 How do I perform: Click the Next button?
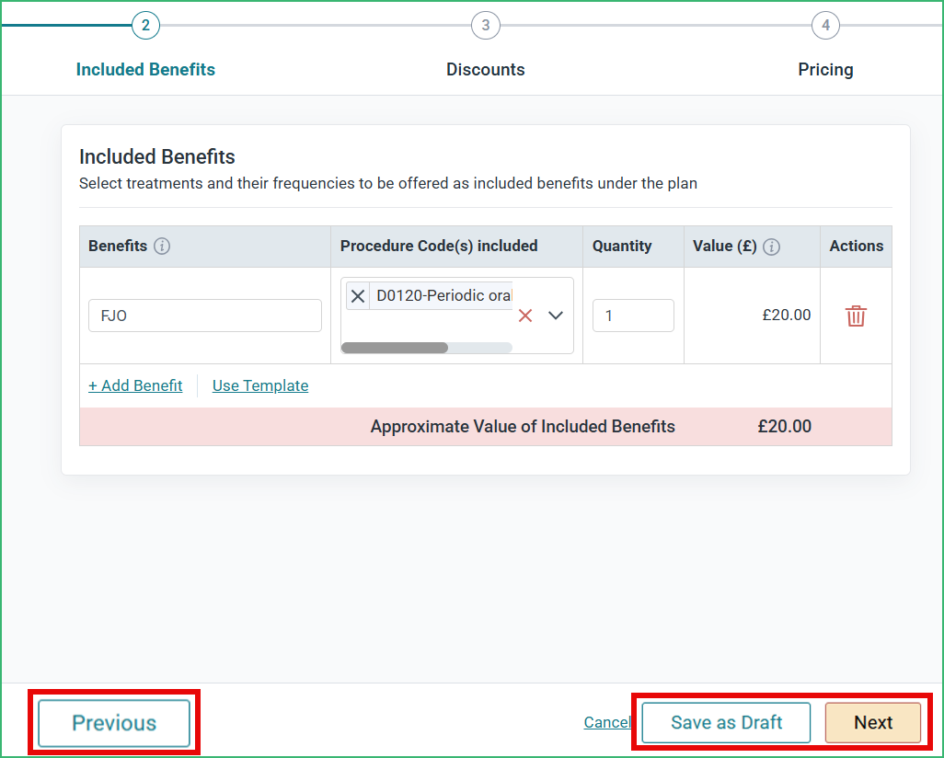[x=873, y=722]
